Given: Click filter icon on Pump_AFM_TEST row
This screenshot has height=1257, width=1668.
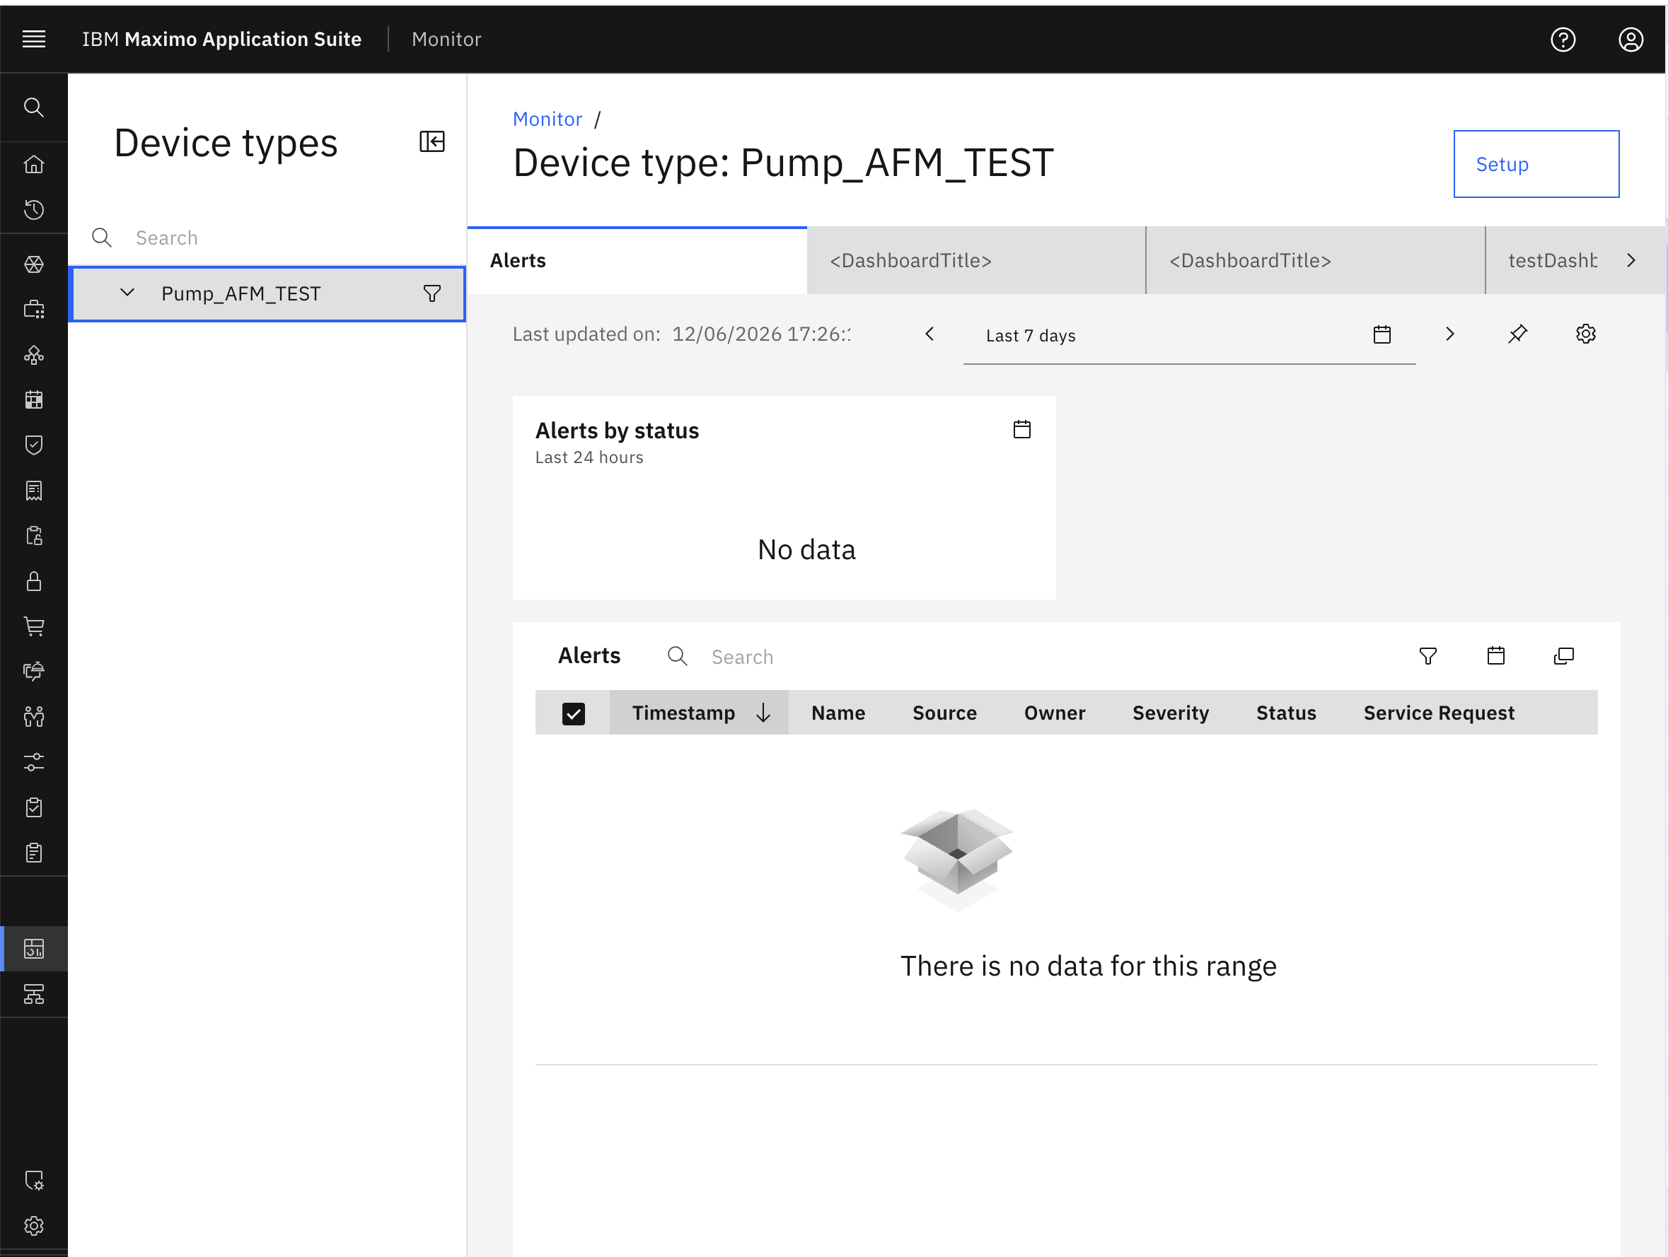Looking at the screenshot, I should [x=432, y=293].
